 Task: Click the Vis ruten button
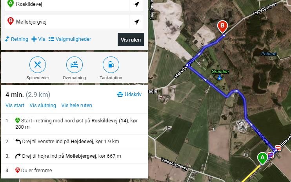click(x=131, y=40)
